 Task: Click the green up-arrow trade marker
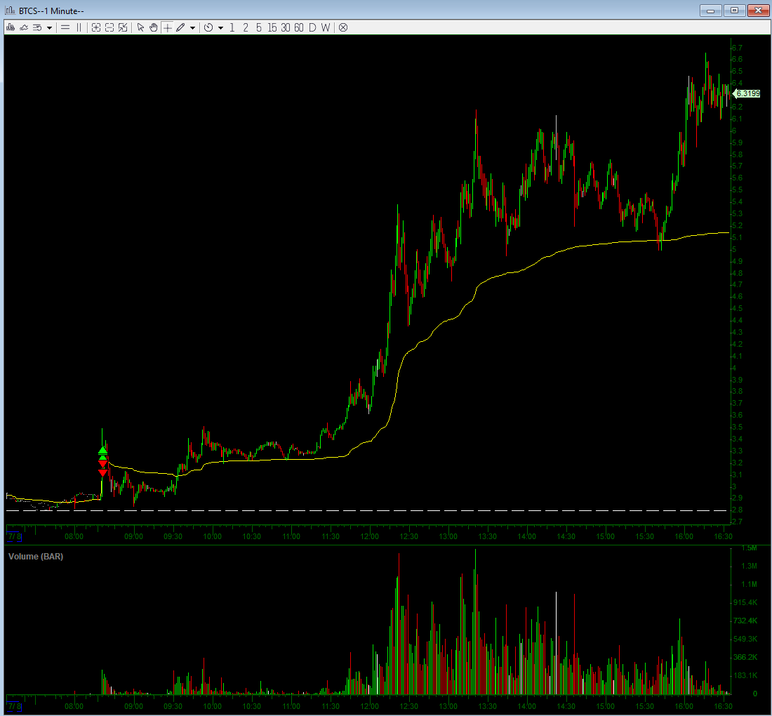coord(102,451)
